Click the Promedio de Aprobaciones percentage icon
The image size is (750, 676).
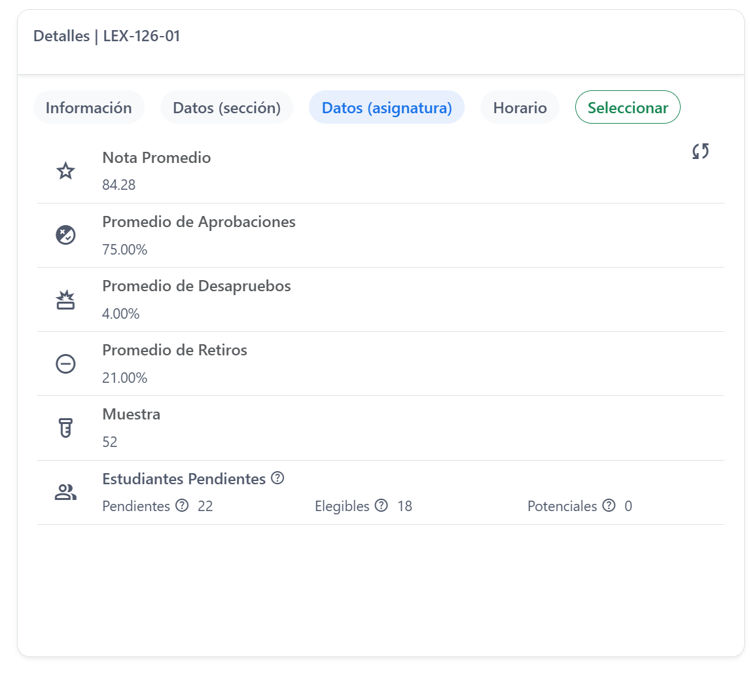click(x=65, y=235)
